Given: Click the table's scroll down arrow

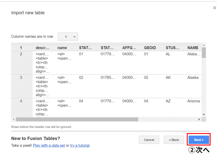Looking at the screenshot, I should 204,114.
